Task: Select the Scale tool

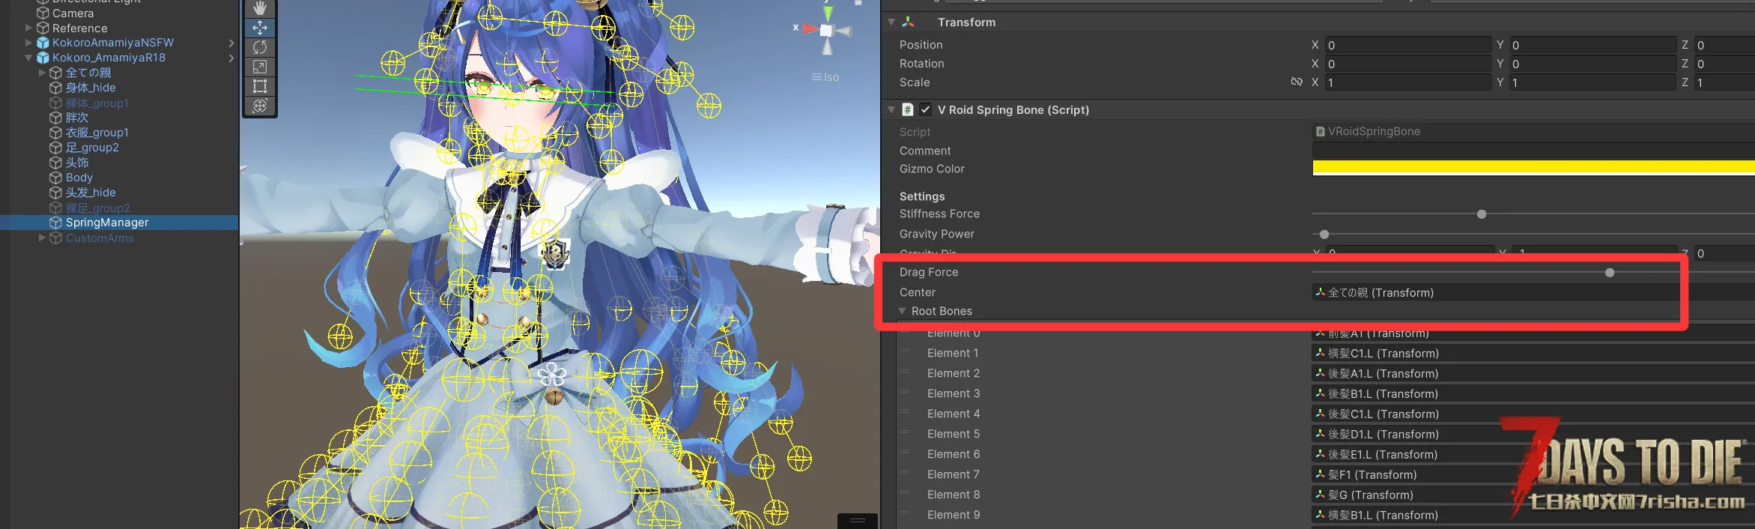Action: tap(260, 67)
